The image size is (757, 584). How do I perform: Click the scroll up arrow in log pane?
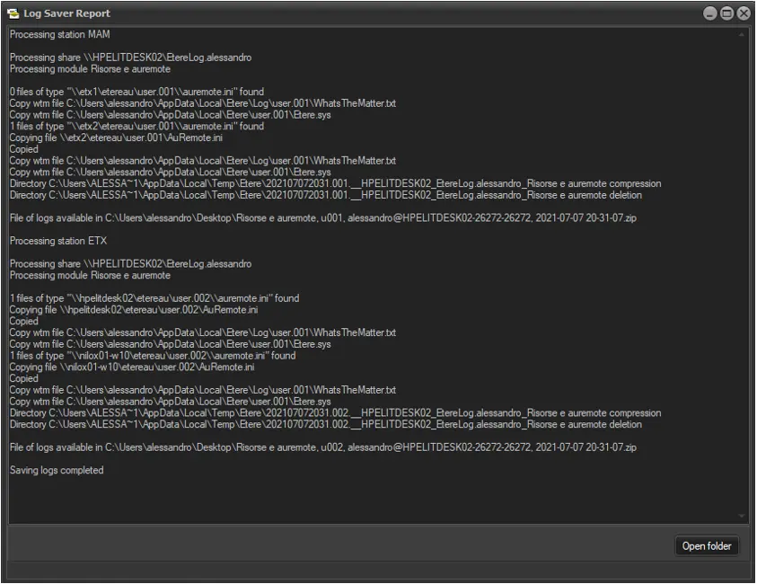pyautogui.click(x=742, y=35)
